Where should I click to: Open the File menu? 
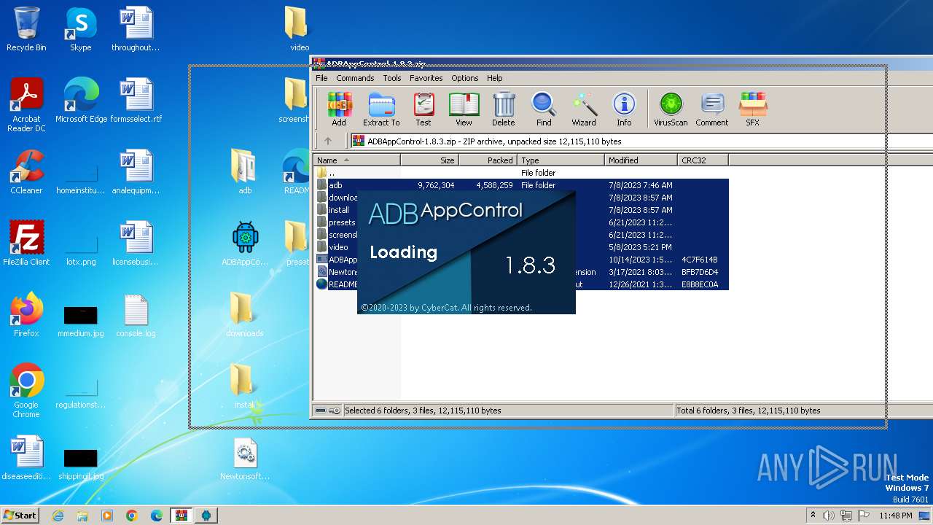coord(321,78)
